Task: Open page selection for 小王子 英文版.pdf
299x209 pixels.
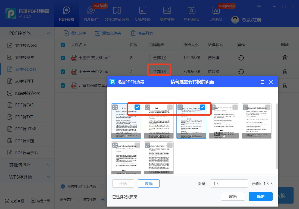Action: 160,58
